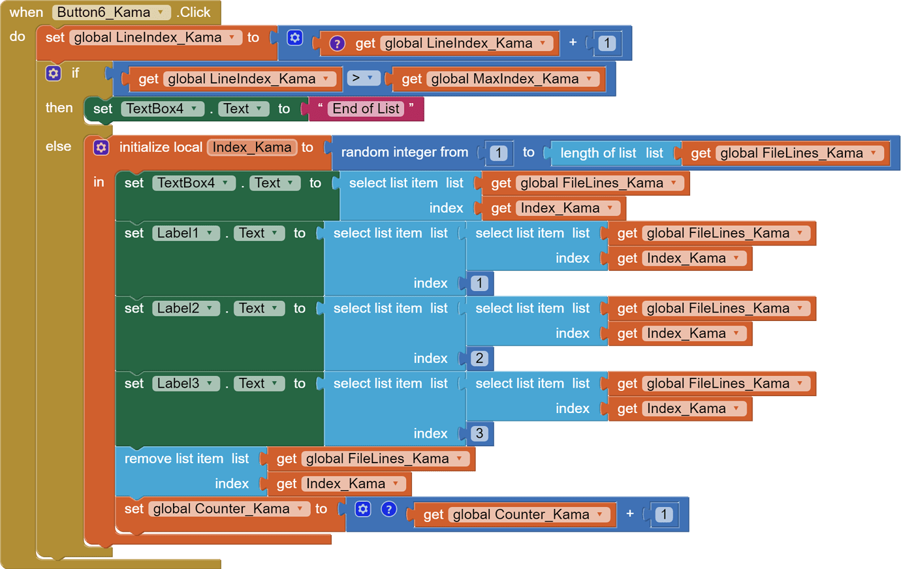Edit index number 2 in Label2 row
This screenshot has width=901, height=569.
tap(479, 358)
